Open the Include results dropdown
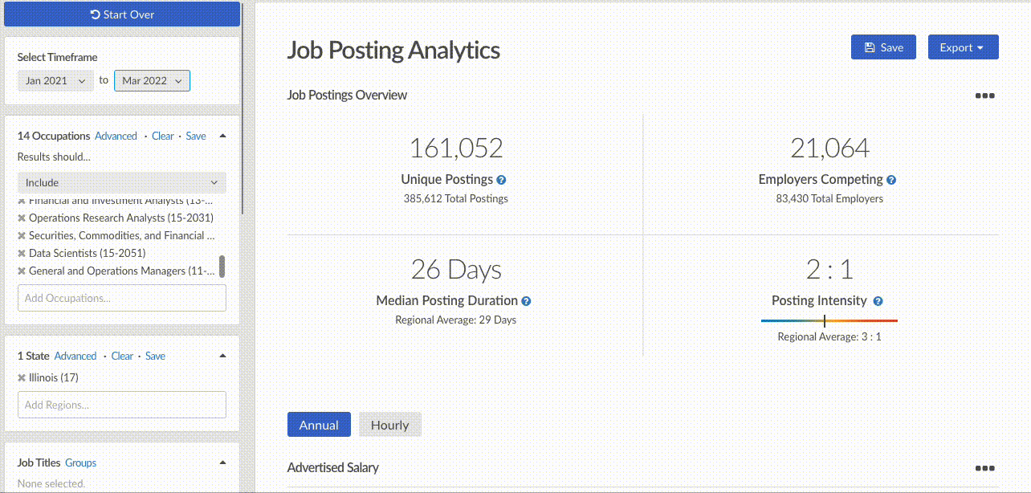The width and height of the screenshot is (1031, 493). [x=122, y=182]
